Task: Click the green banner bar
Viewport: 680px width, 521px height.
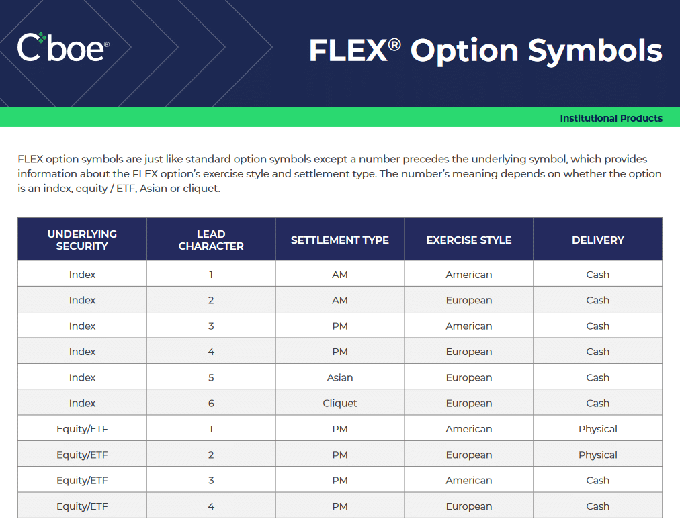Action: 269,117
